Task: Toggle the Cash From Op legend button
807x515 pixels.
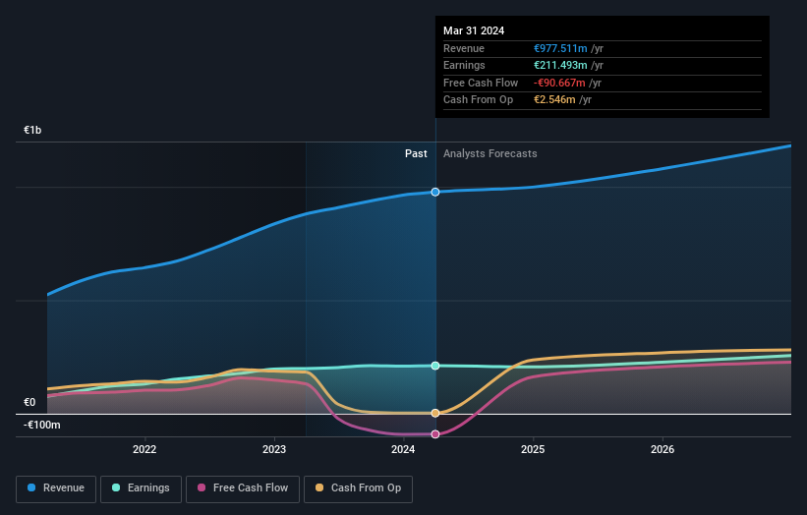Action: click(x=358, y=488)
